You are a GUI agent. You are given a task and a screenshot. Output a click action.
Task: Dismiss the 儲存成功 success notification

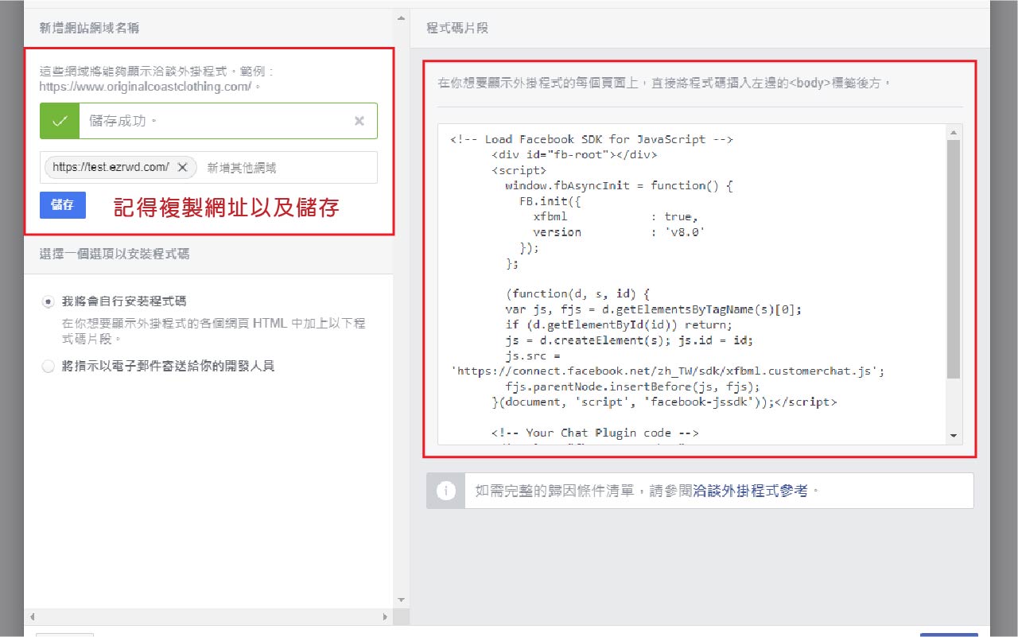[x=359, y=121]
